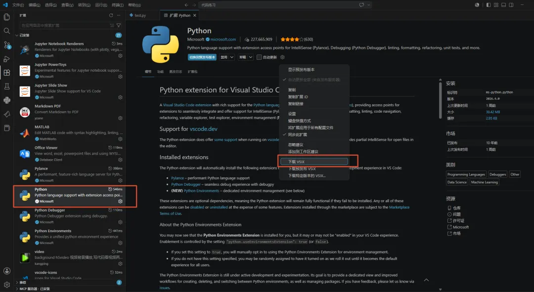This screenshot has height=292, width=534.
Task: Open gear menu for Pylance extension
Action: 120,180
